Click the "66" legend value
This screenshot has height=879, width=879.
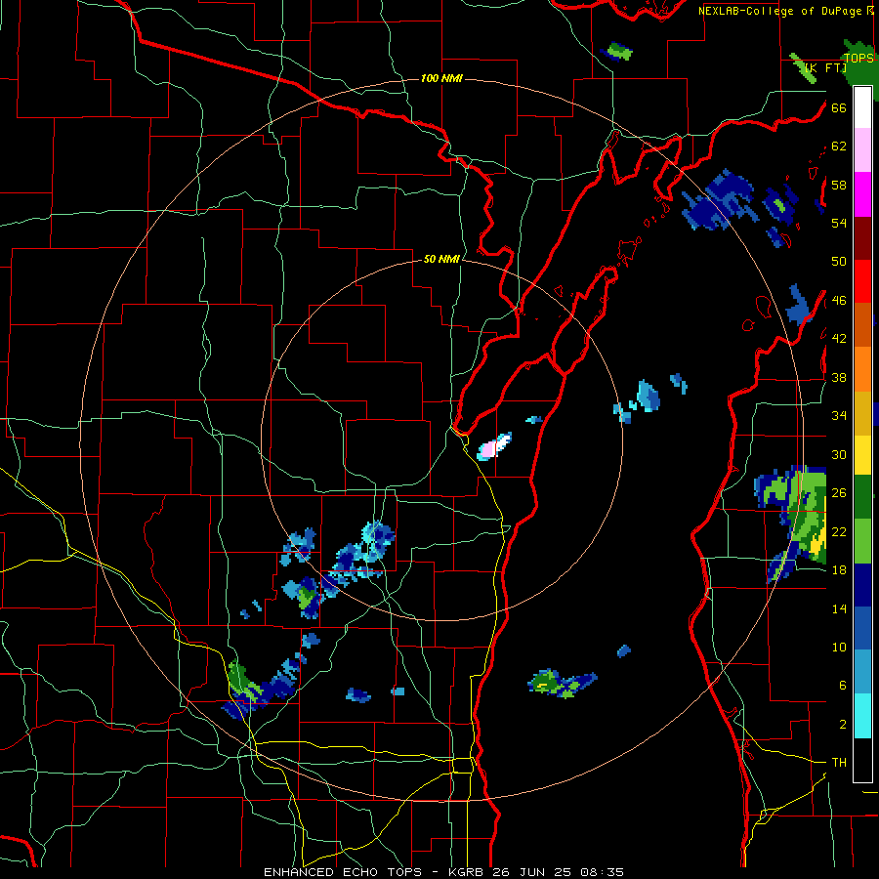pos(839,107)
